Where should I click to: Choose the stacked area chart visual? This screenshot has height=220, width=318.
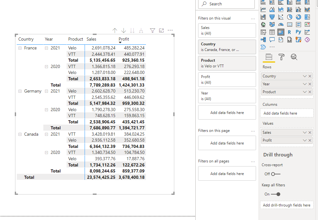(281, 9)
